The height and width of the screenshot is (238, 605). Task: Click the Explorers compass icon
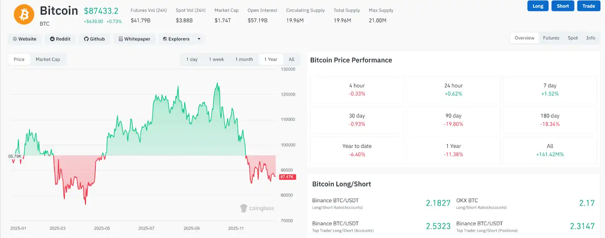click(x=164, y=39)
